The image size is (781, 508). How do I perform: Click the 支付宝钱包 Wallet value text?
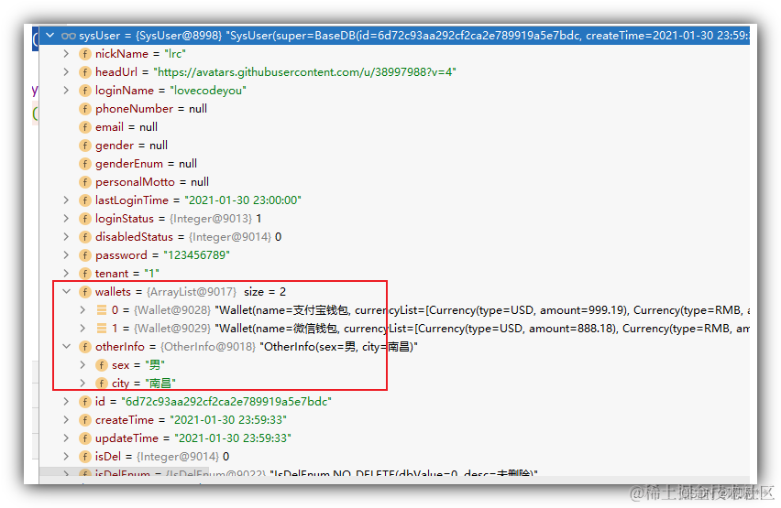482,310
